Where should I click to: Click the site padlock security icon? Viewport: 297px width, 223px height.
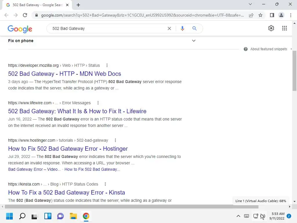click(x=37, y=15)
